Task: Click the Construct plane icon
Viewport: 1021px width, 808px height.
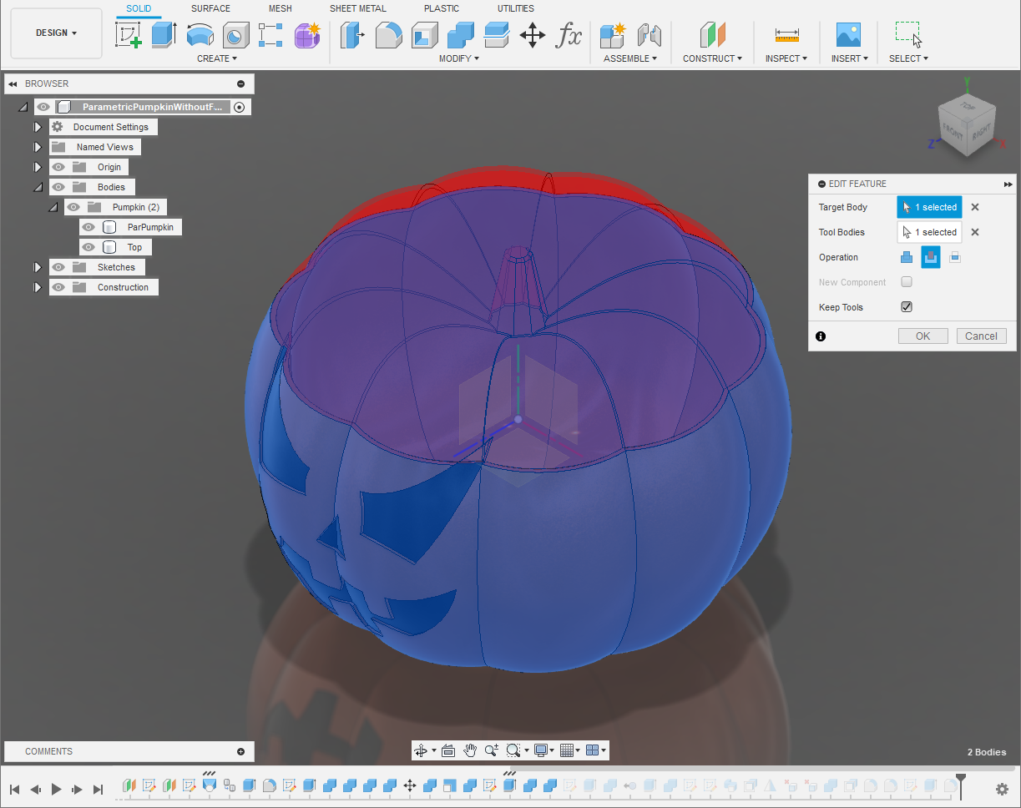Action: (x=712, y=35)
